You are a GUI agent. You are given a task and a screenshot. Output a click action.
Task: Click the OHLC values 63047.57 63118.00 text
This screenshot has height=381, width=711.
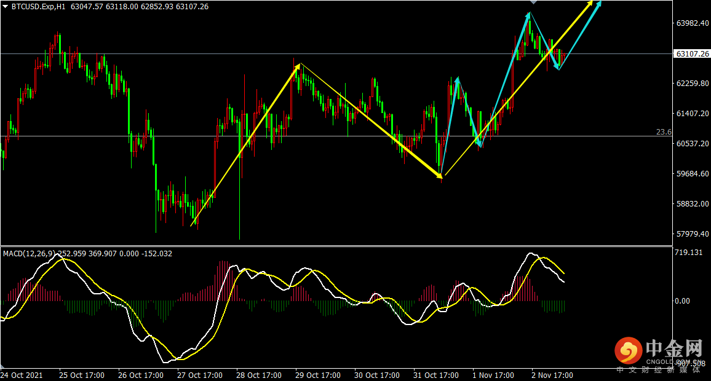click(x=105, y=7)
